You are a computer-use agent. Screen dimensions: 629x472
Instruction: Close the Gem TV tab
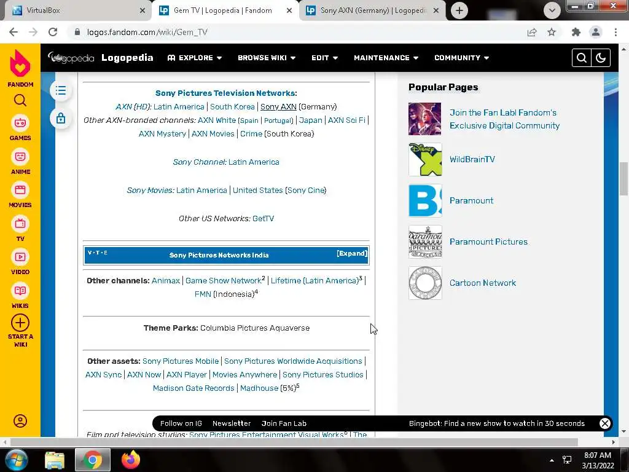(289, 10)
